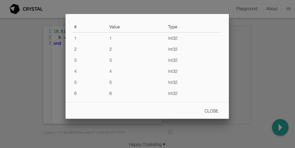Image resolution: width=295 pixels, height=148 pixels.
Task: Click the Happy Crystalling footer text
Action: (x=147, y=144)
